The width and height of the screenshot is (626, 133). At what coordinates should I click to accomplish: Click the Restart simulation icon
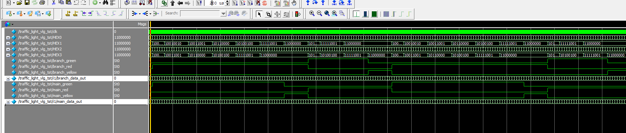[199, 3]
